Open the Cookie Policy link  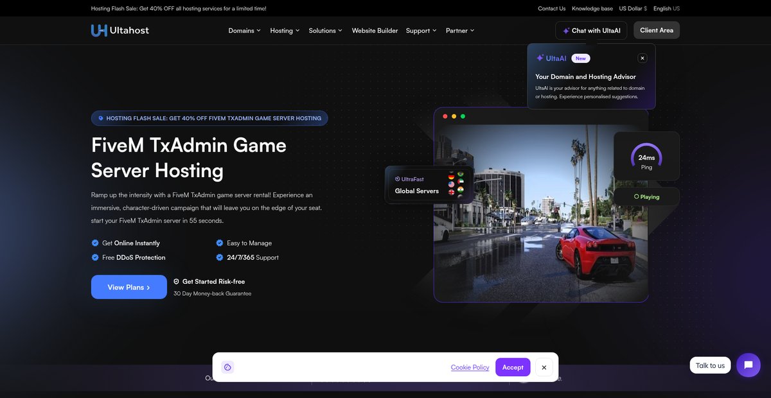coord(470,367)
